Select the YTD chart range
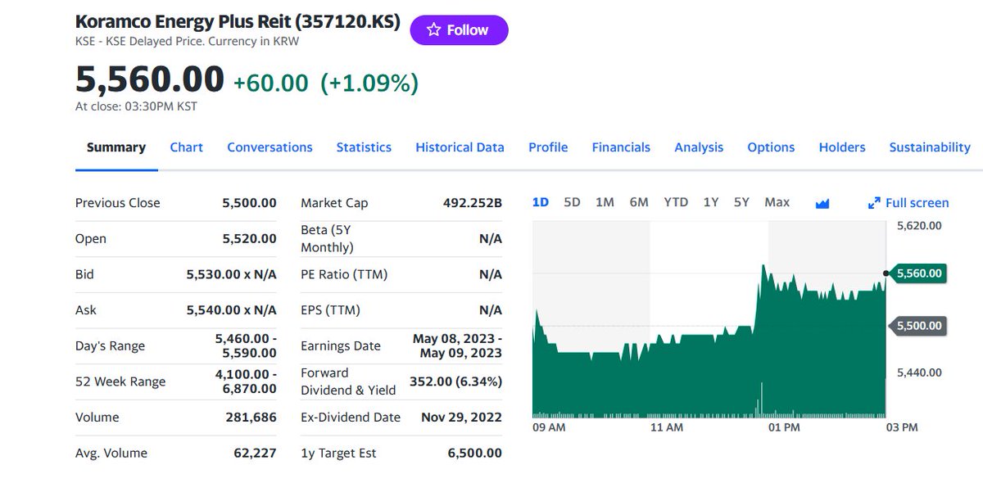The height and width of the screenshot is (501, 983). click(676, 202)
